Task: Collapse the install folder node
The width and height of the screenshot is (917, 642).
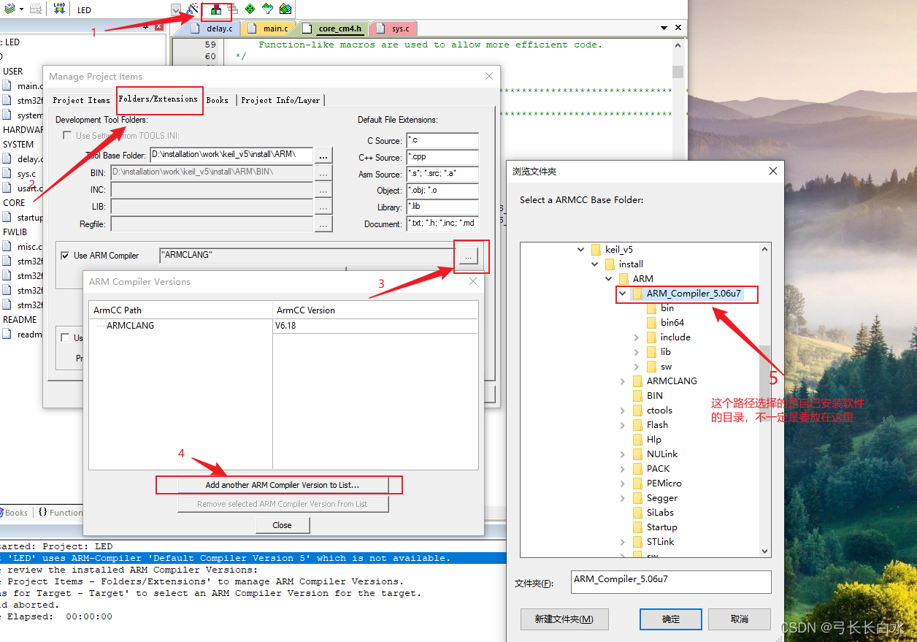Action: tap(595, 264)
